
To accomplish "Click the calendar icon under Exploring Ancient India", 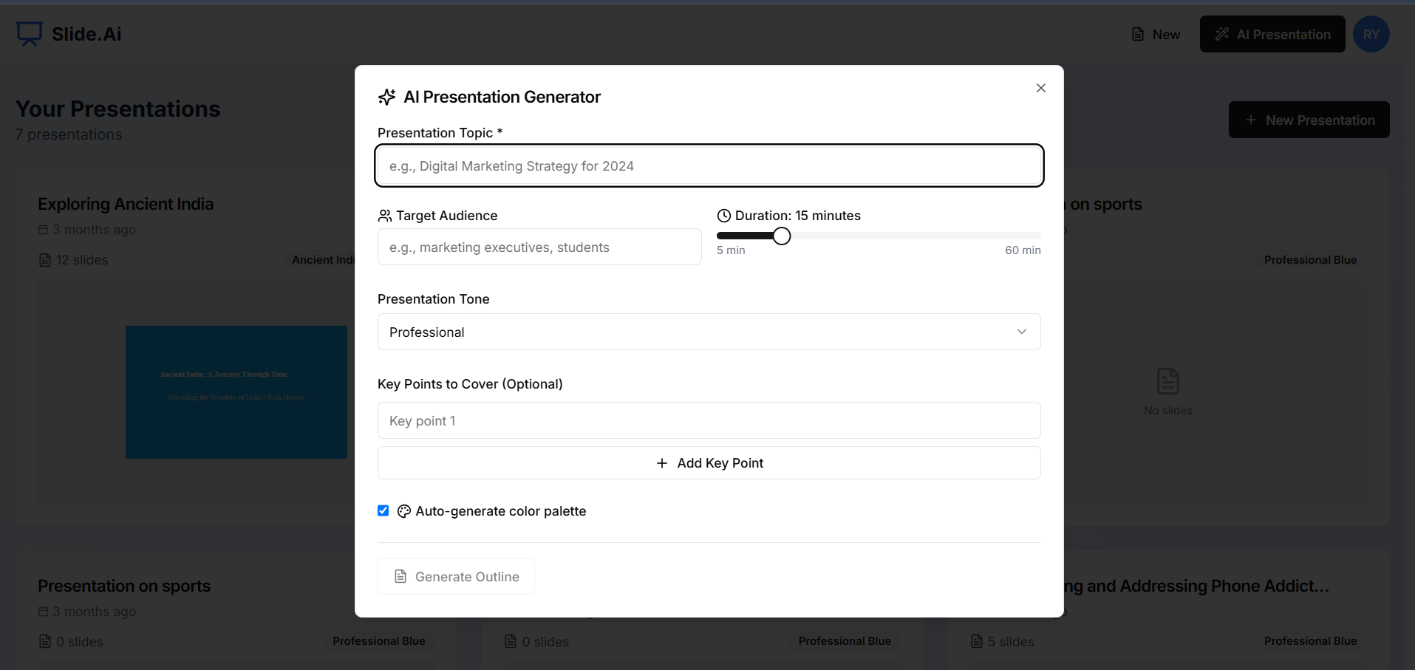I will 44,230.
